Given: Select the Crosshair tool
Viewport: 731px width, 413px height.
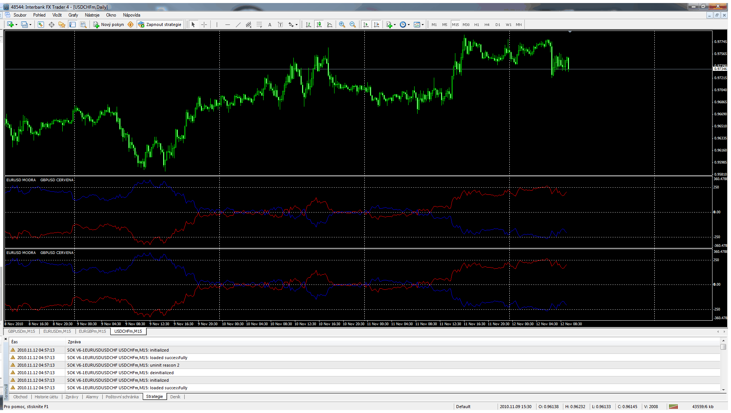Looking at the screenshot, I should pos(204,24).
